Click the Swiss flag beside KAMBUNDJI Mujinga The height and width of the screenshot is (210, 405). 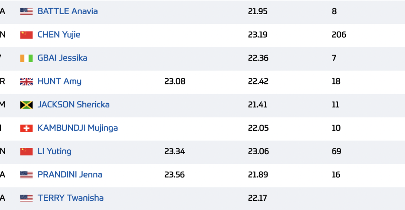(x=27, y=128)
